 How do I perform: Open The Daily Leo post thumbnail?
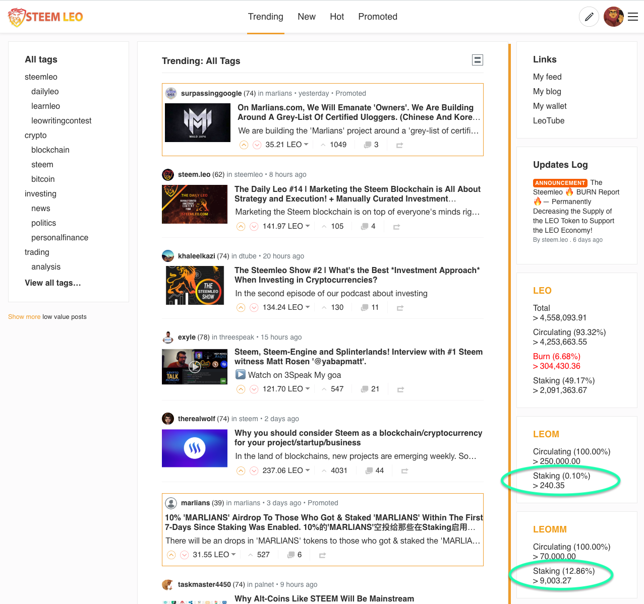click(x=195, y=204)
